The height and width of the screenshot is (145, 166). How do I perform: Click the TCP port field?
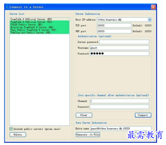click(x=114, y=25)
